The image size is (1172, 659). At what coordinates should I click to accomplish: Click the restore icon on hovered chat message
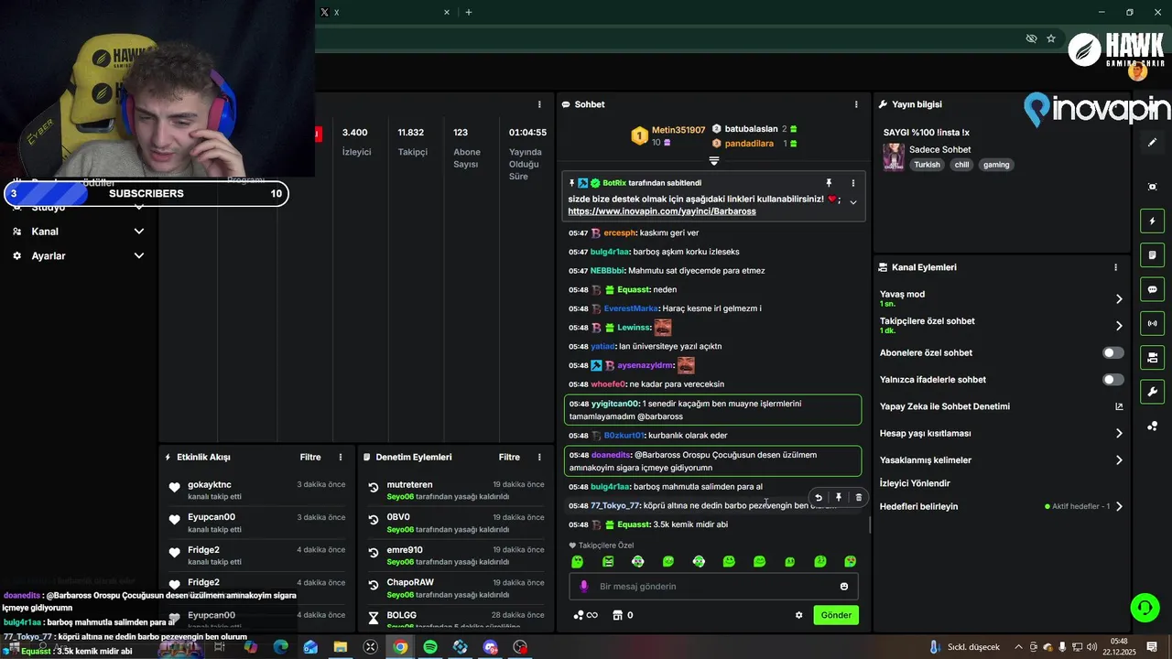(819, 498)
